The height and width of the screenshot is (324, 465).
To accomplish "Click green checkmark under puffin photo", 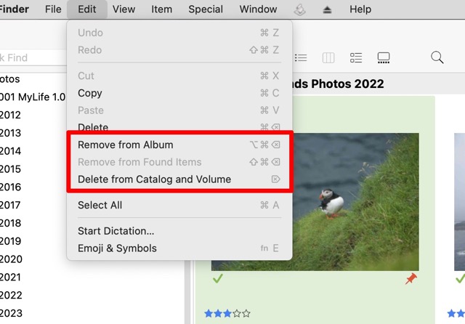I will point(218,278).
